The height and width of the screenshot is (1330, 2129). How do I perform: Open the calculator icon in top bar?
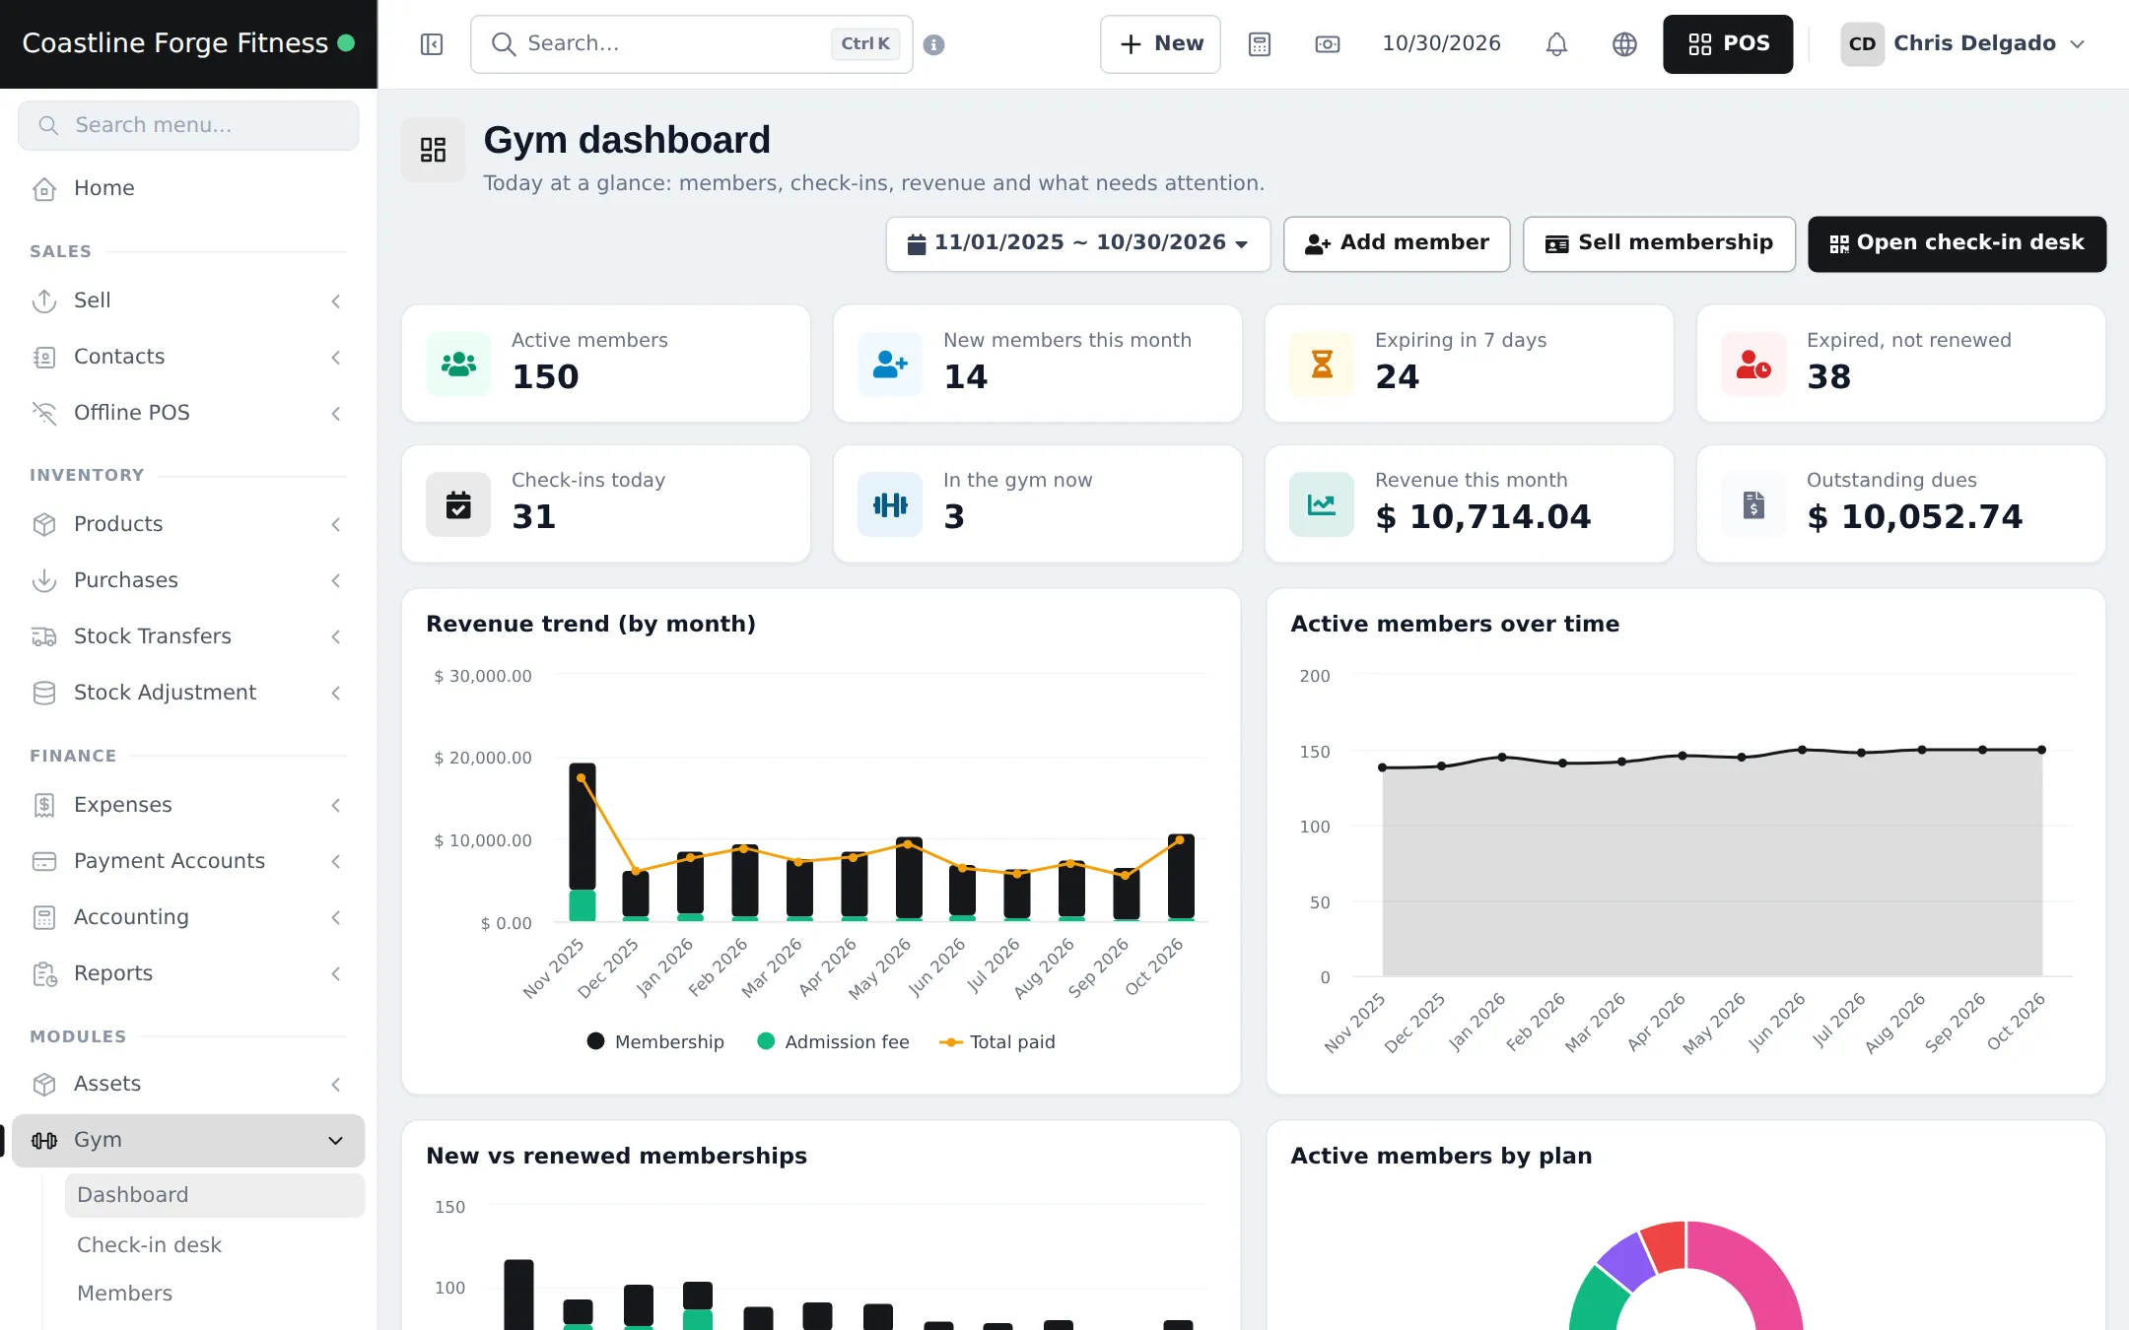tap(1260, 44)
